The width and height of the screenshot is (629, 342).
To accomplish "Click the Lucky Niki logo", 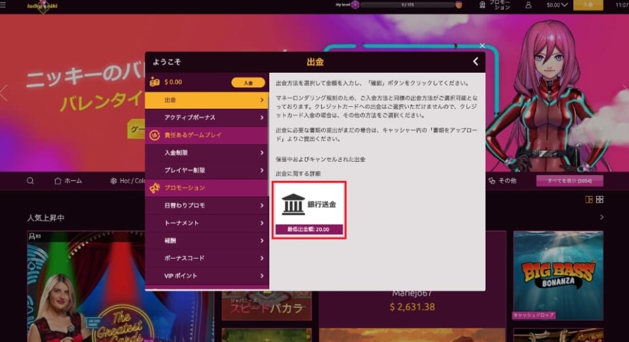I will pos(43,6).
